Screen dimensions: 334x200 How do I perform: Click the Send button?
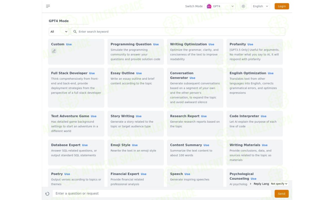(281, 194)
